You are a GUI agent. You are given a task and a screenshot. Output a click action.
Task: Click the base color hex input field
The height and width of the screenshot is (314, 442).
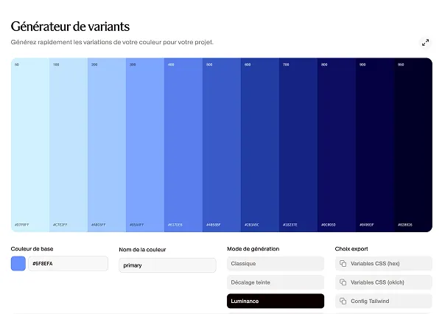click(x=68, y=263)
